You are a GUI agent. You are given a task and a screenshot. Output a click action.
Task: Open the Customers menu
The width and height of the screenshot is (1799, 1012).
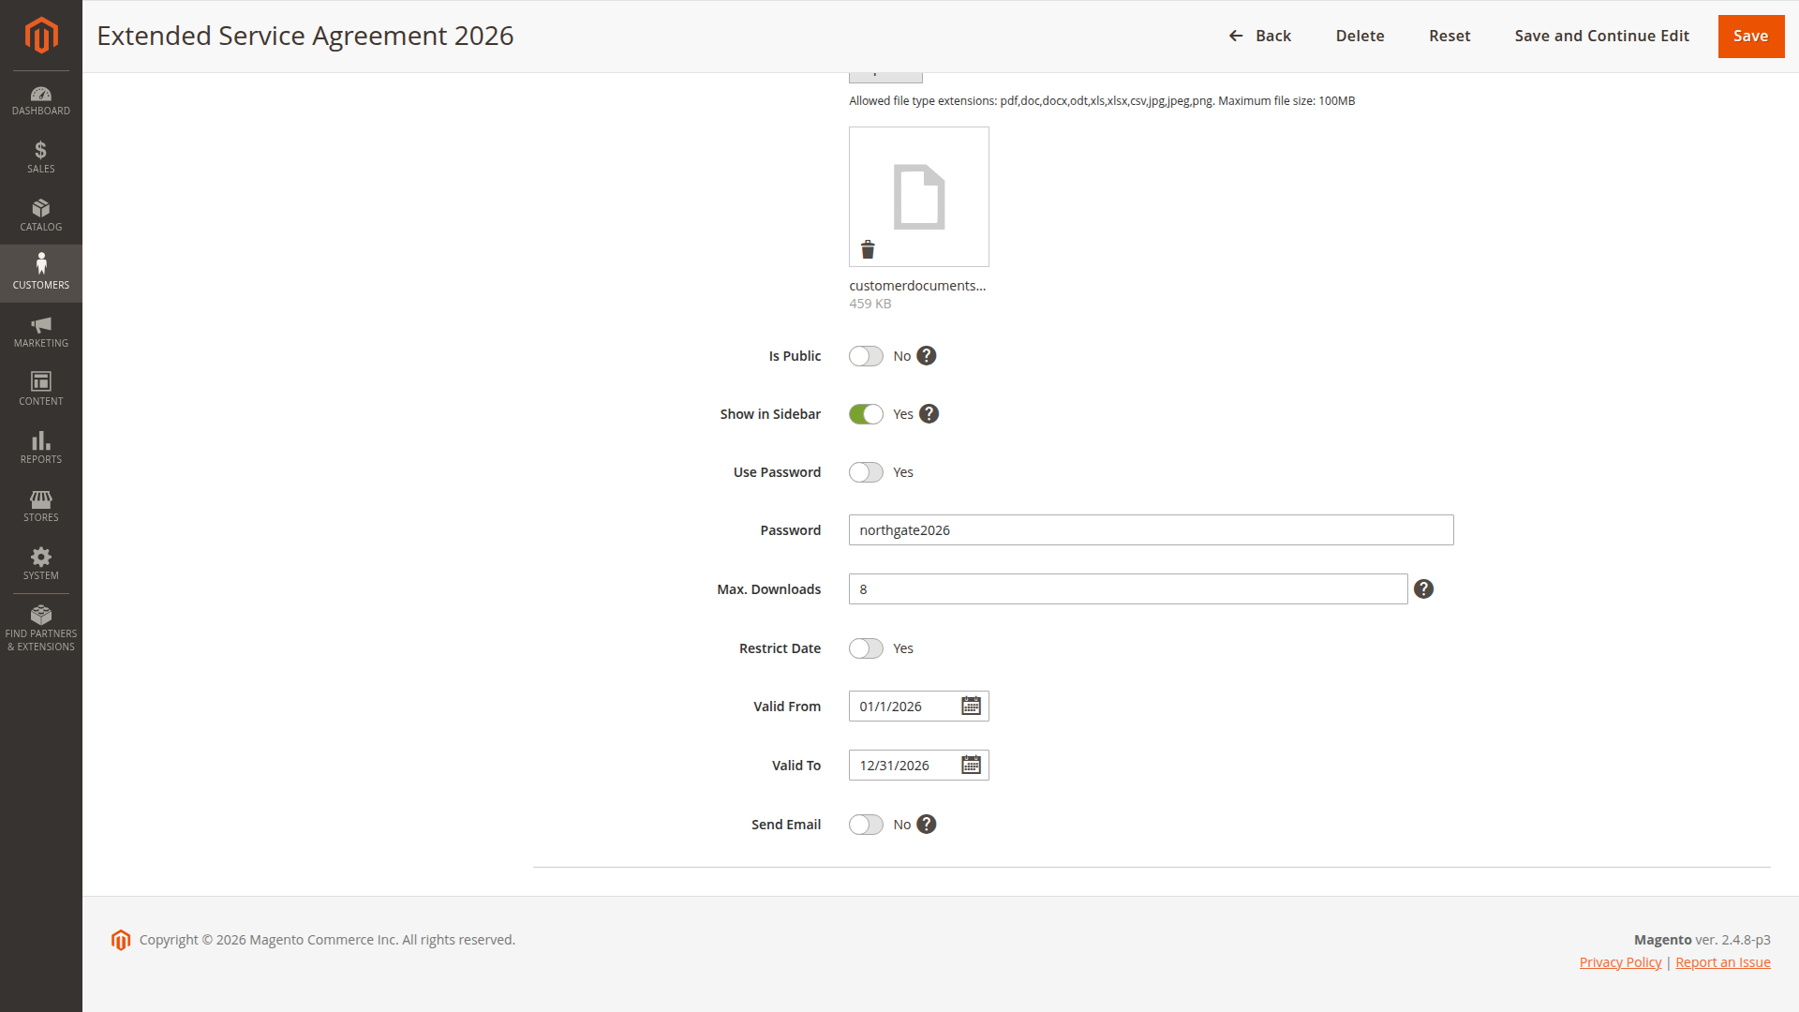coord(41,274)
